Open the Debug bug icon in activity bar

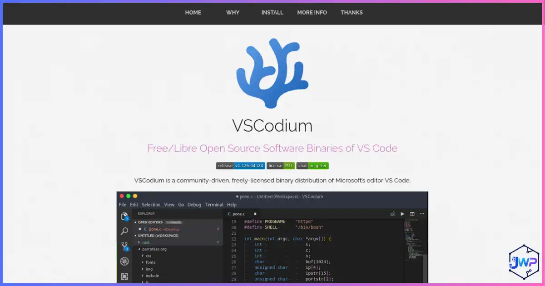click(124, 261)
